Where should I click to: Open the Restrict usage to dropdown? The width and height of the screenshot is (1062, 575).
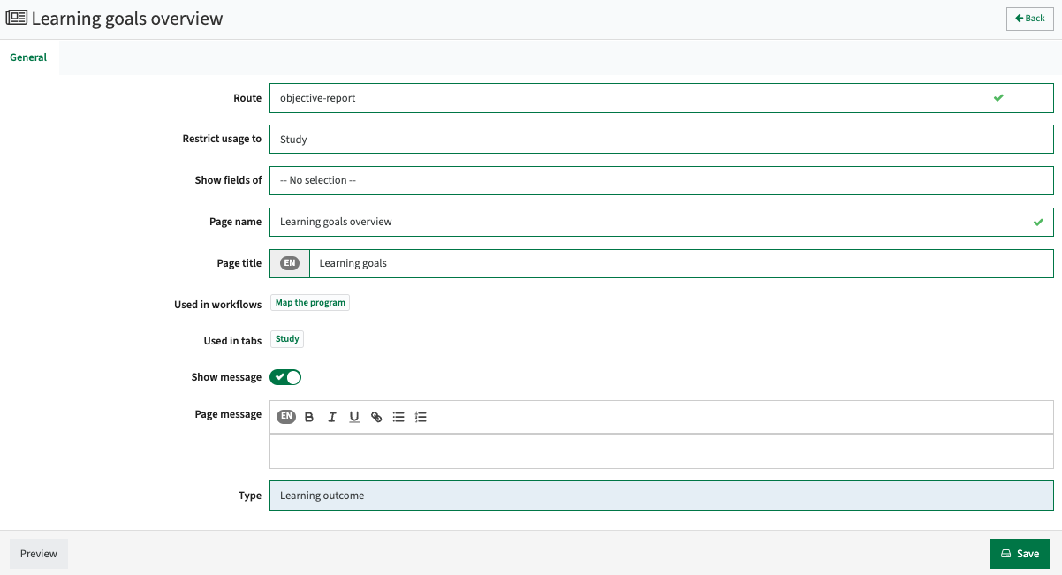(661, 140)
